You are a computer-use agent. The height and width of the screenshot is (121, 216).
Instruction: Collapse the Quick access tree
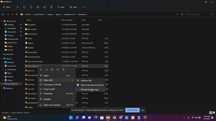2,21
